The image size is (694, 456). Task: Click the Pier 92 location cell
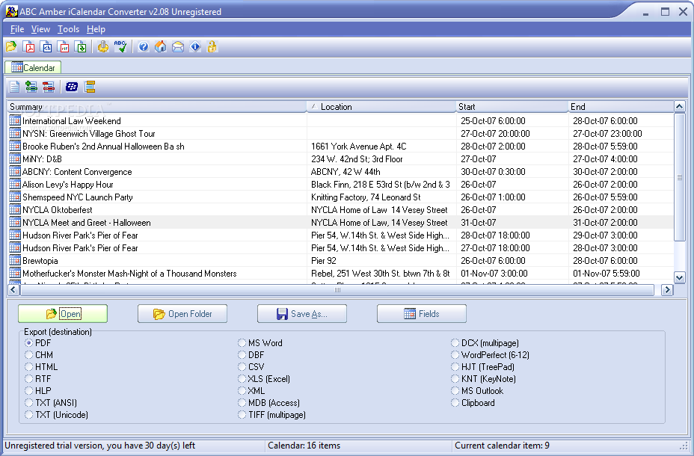[381, 260]
